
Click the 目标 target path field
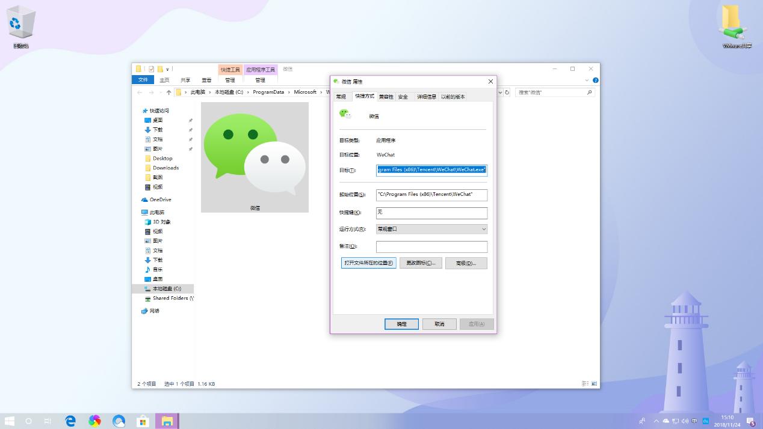pyautogui.click(x=431, y=170)
